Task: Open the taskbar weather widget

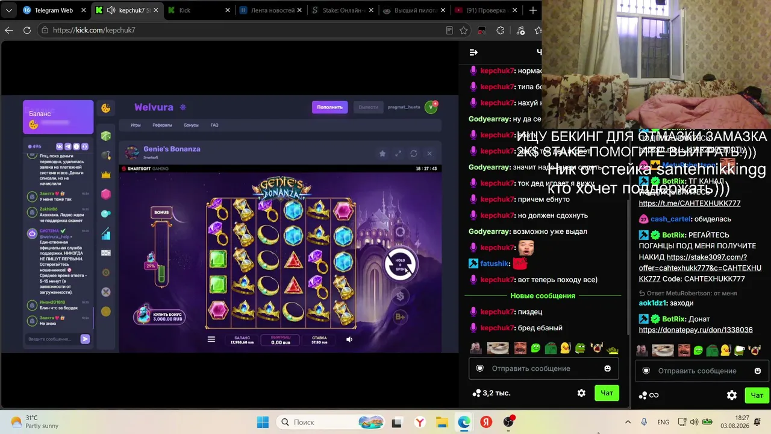Action: tap(34, 422)
